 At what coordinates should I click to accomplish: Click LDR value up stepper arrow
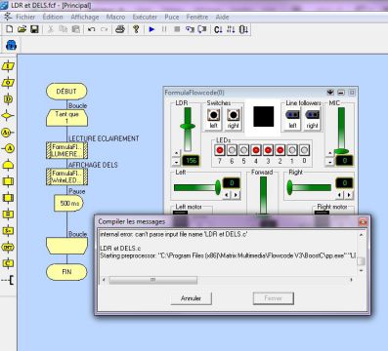click(176, 153)
